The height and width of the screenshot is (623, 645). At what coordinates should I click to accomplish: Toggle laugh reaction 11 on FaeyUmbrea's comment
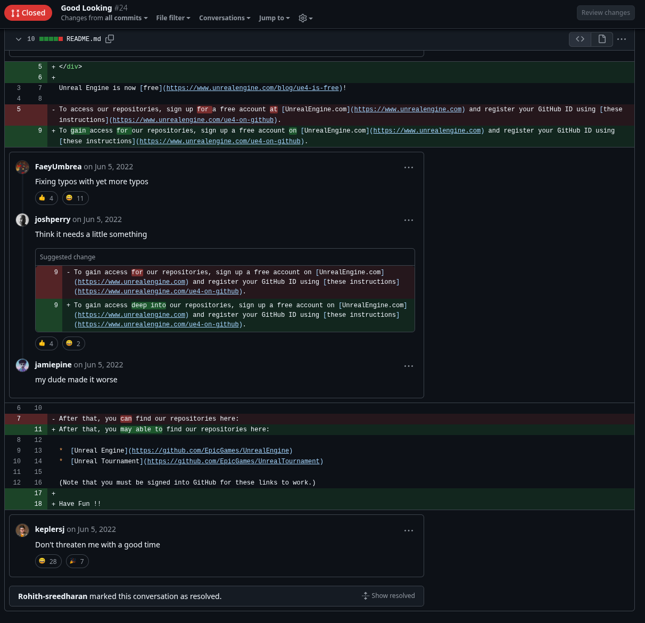(x=75, y=198)
